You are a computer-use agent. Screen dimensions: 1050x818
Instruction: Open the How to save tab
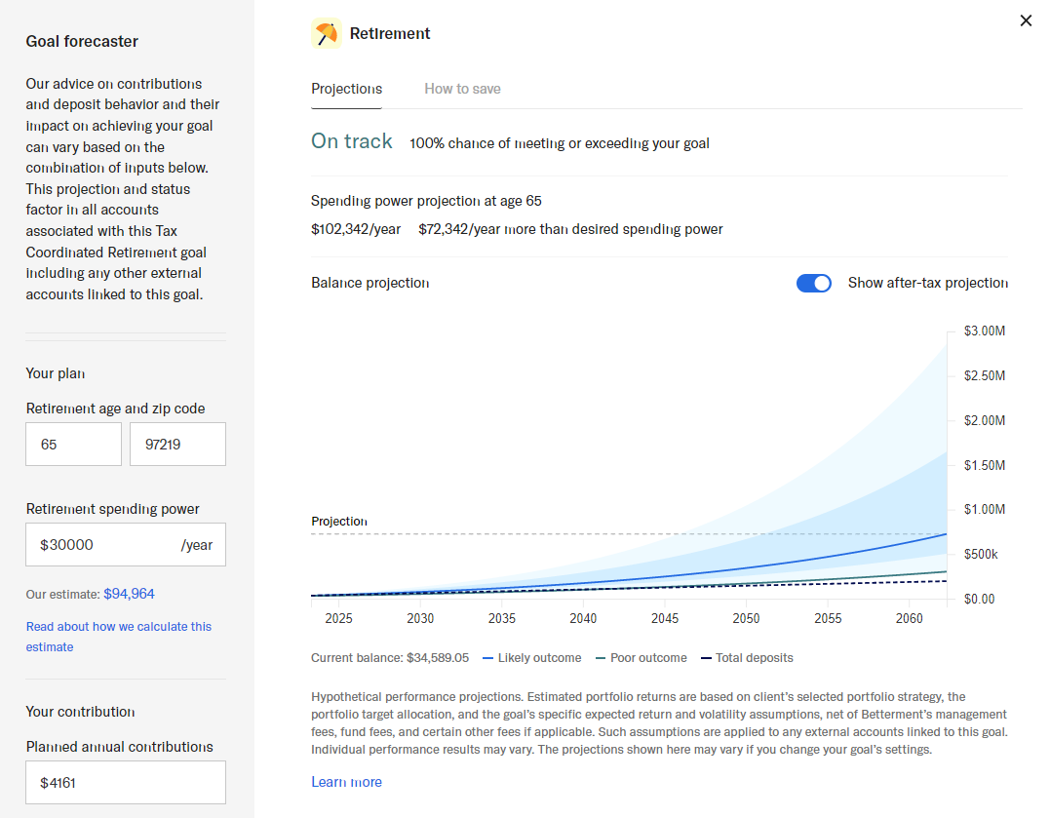[462, 89]
